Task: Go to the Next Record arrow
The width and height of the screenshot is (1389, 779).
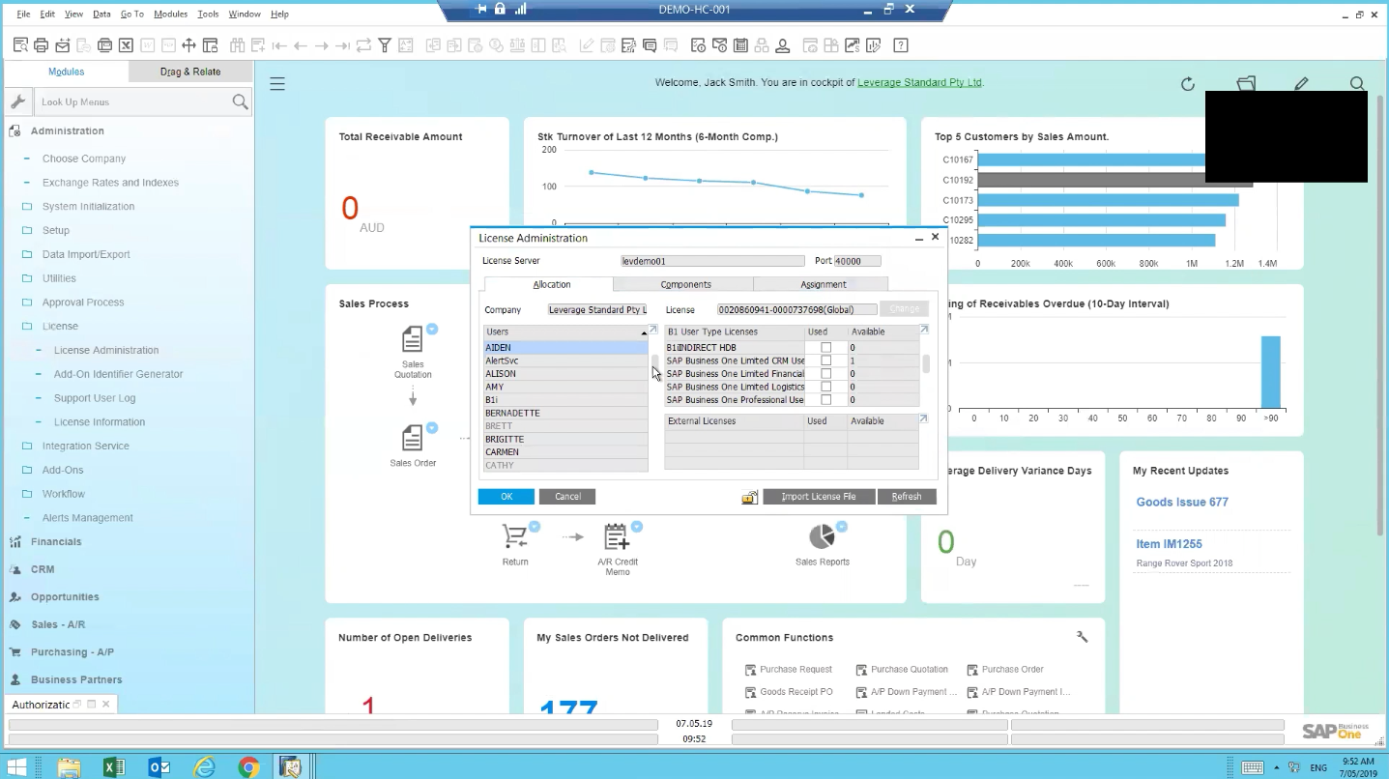Action: tap(322, 45)
